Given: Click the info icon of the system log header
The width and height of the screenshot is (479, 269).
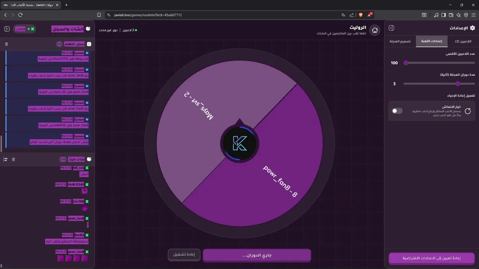Looking at the screenshot, I should pyautogui.click(x=89, y=44).
